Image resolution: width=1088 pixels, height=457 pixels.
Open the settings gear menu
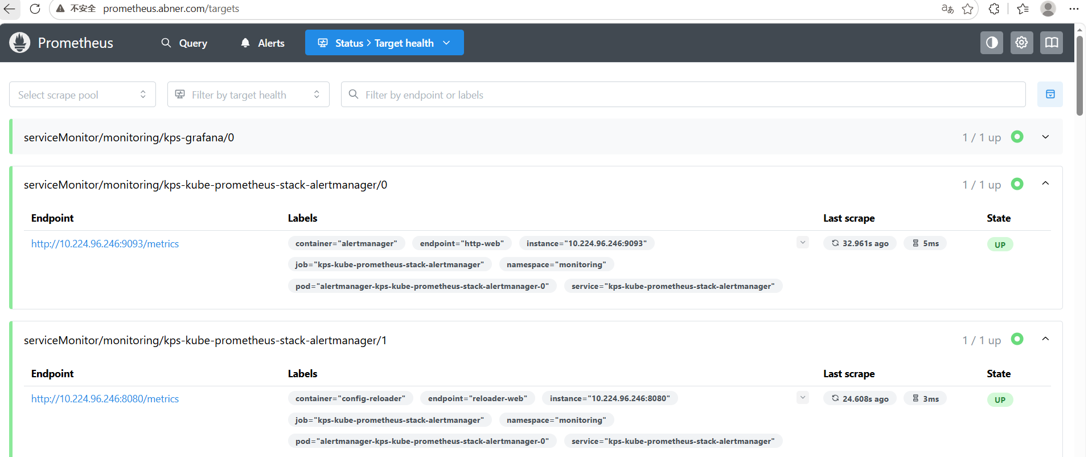[x=1021, y=43]
